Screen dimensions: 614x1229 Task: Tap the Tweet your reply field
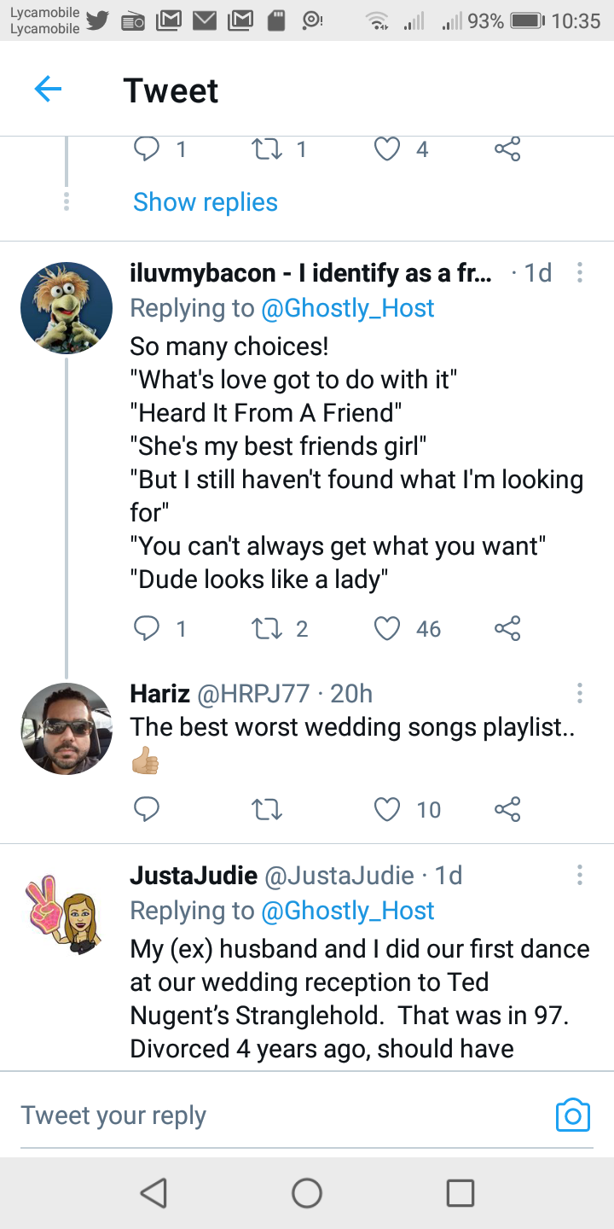pos(273,1115)
